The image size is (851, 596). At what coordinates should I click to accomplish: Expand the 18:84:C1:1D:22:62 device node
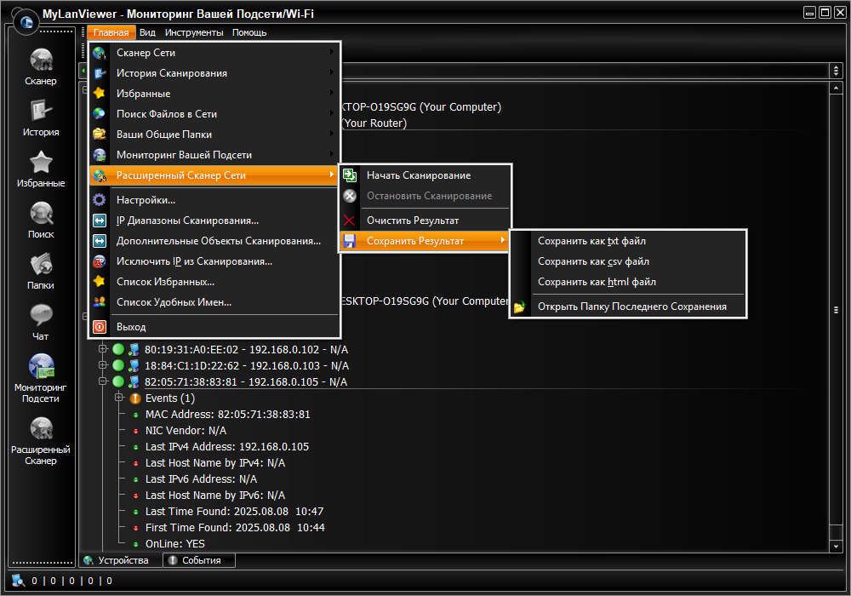click(x=103, y=365)
